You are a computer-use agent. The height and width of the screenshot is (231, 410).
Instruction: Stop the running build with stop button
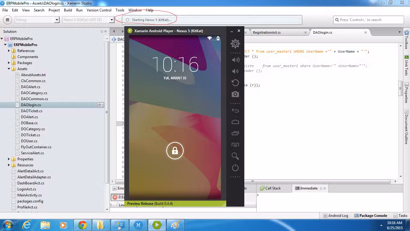tap(8, 20)
